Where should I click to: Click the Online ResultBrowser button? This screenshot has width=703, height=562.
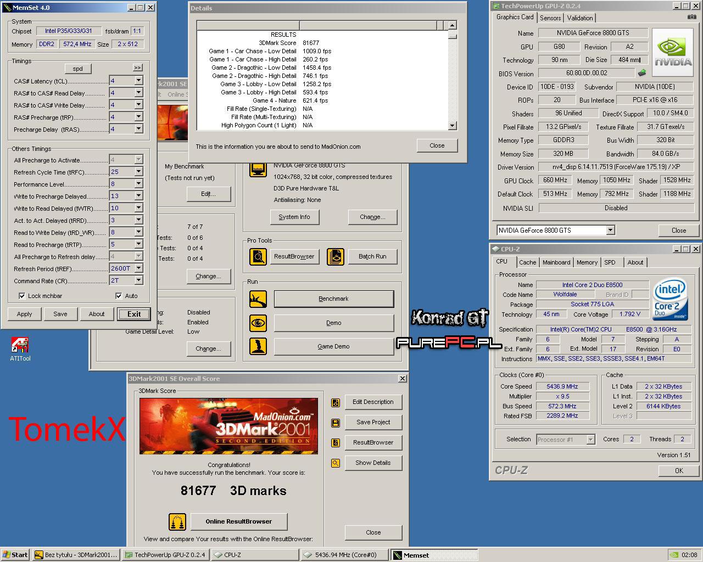pos(239,521)
